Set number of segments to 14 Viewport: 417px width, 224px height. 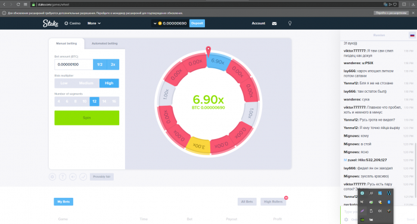104,102
